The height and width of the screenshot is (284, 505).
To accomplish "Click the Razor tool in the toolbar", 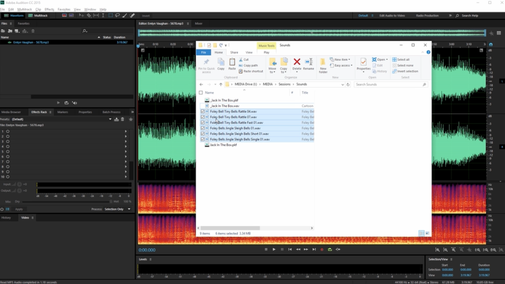I will (89, 15).
